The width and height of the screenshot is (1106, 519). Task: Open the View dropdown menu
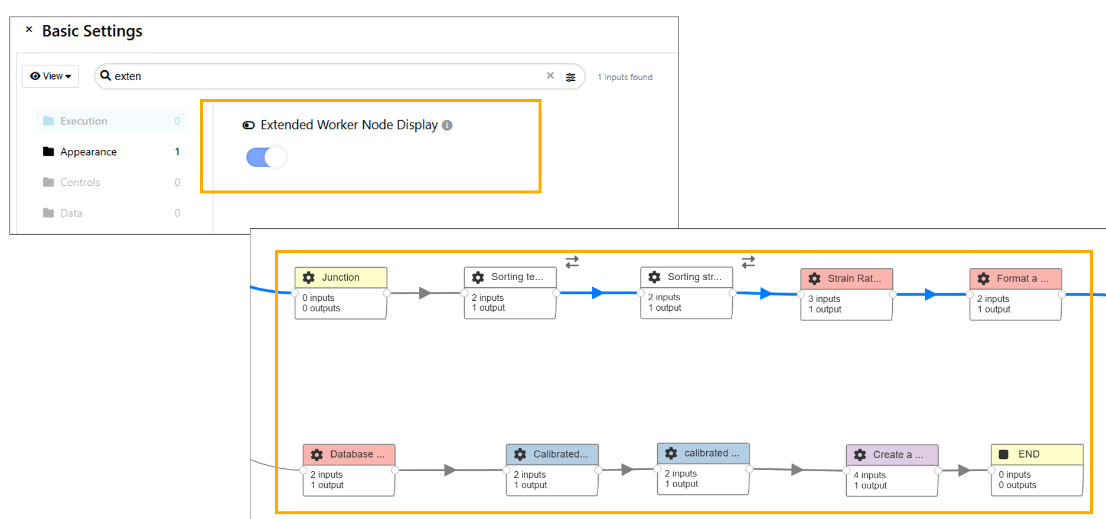click(x=50, y=76)
